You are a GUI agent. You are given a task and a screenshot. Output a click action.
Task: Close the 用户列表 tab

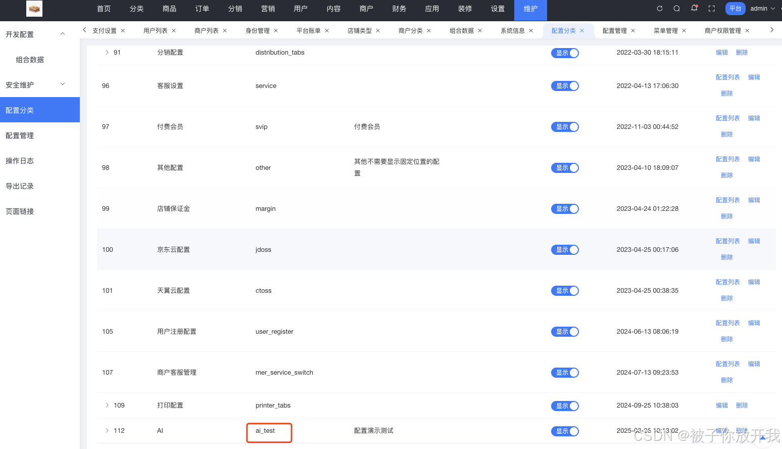(x=174, y=31)
